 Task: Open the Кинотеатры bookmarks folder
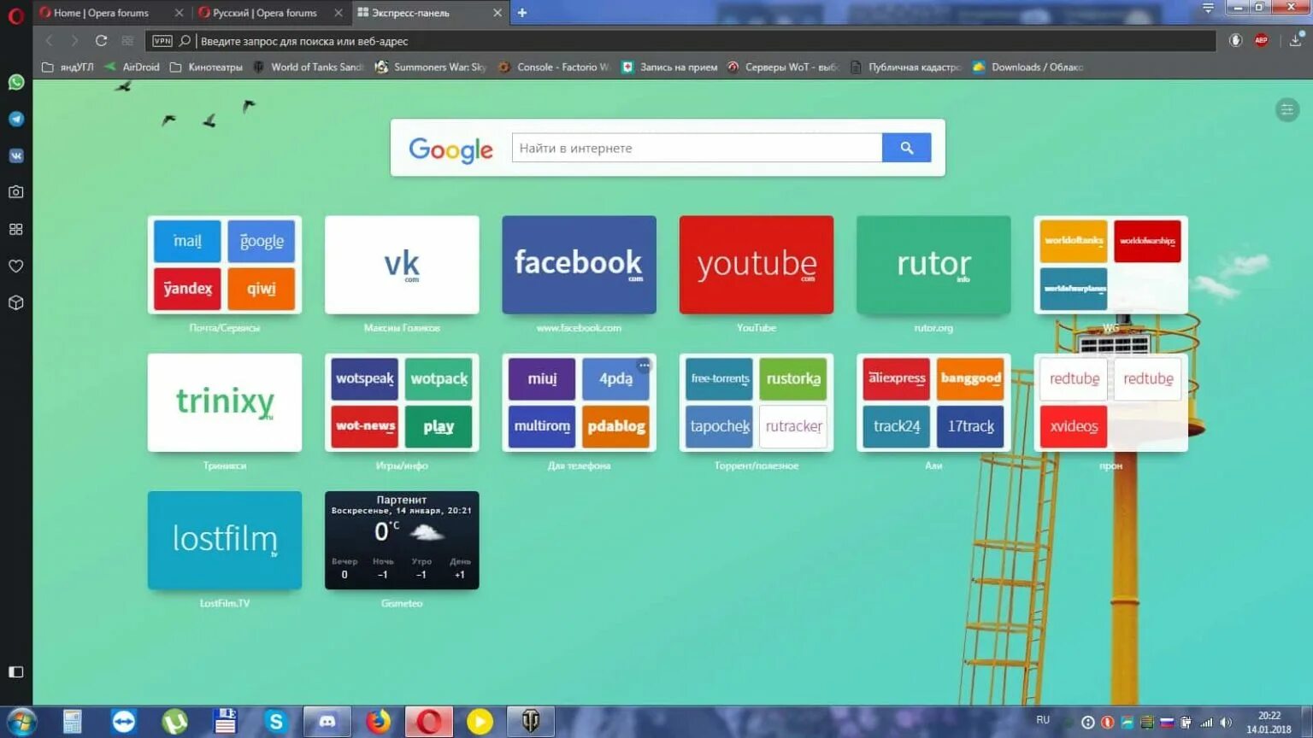pyautogui.click(x=206, y=67)
